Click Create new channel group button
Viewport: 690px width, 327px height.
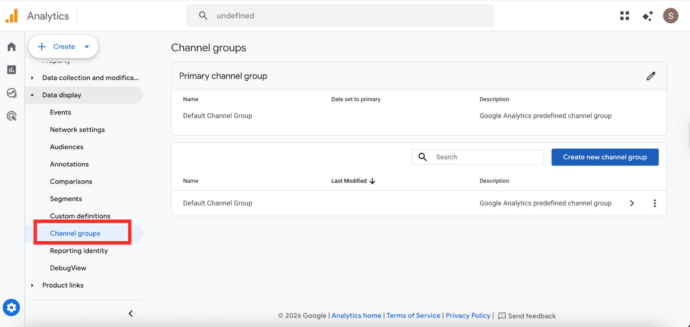pyautogui.click(x=605, y=157)
